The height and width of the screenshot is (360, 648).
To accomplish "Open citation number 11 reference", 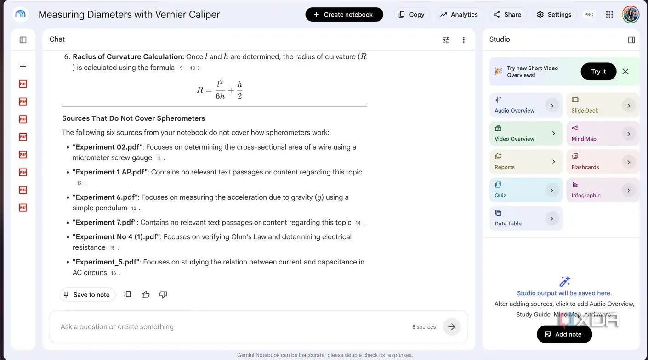I will tap(159, 158).
